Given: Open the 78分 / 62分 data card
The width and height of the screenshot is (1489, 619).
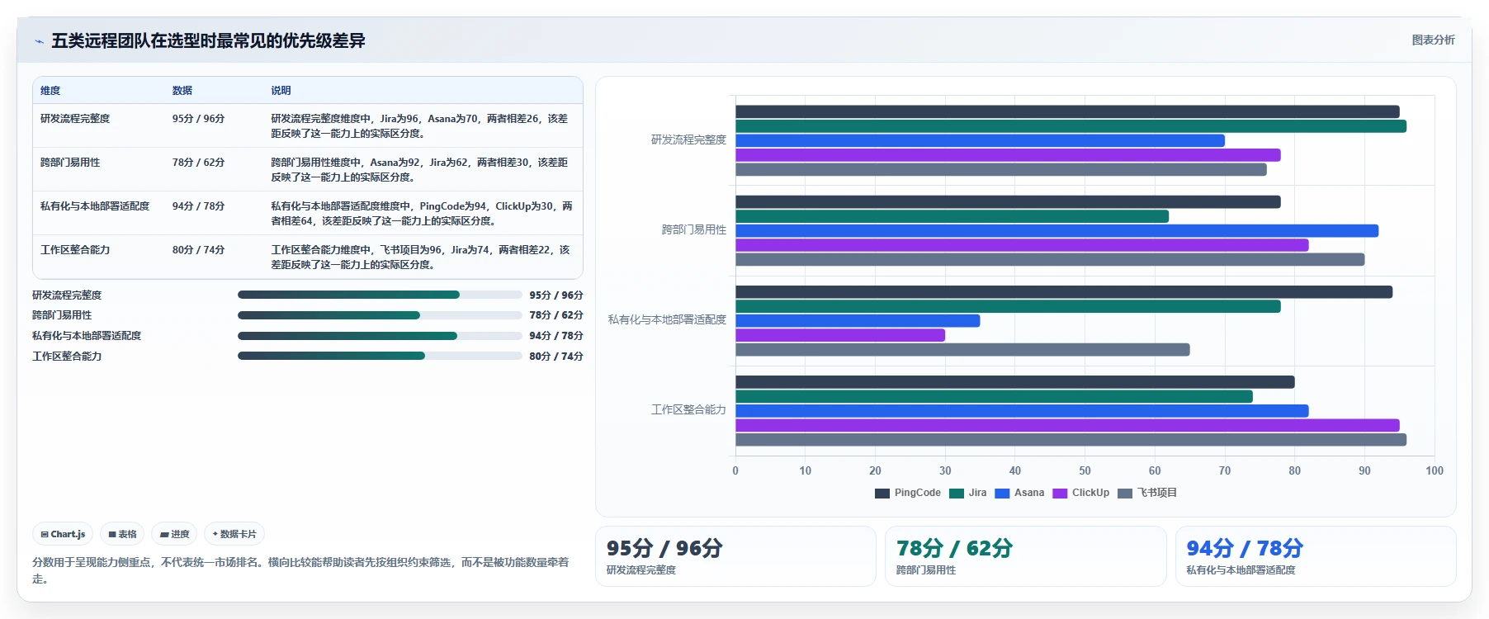Looking at the screenshot, I should click(x=1025, y=556).
